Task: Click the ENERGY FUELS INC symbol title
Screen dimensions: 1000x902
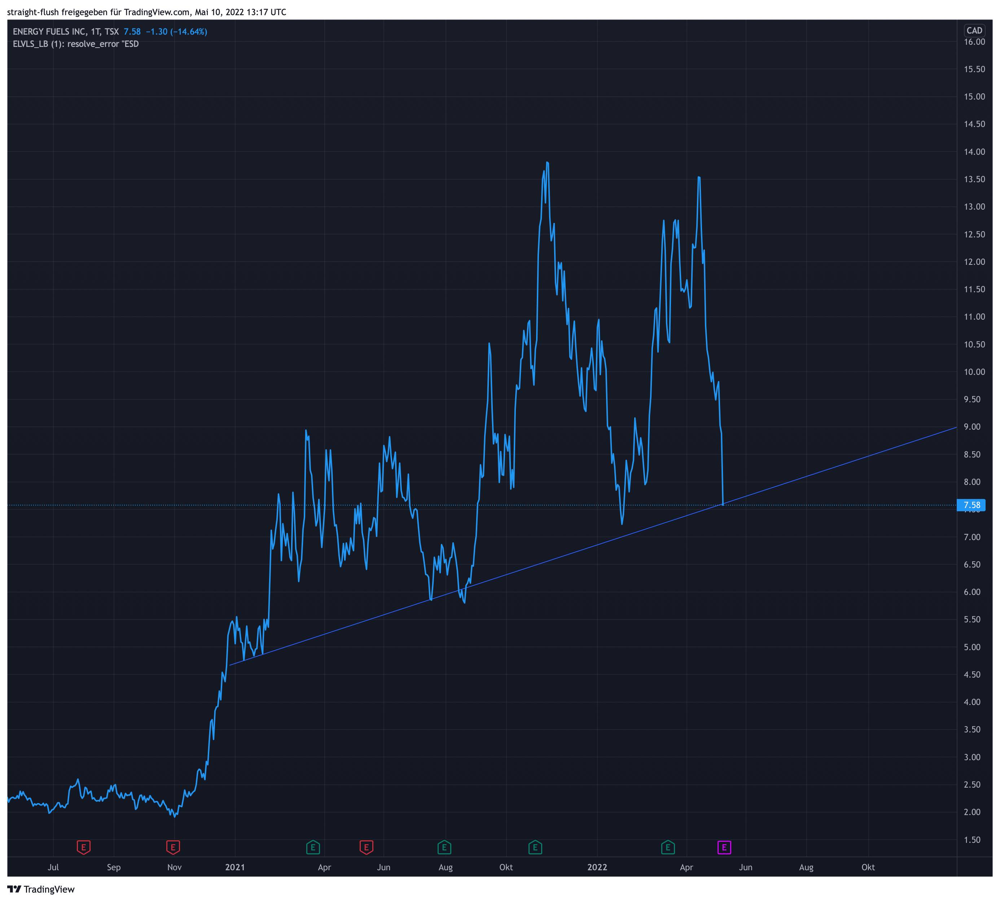Action: (x=49, y=32)
